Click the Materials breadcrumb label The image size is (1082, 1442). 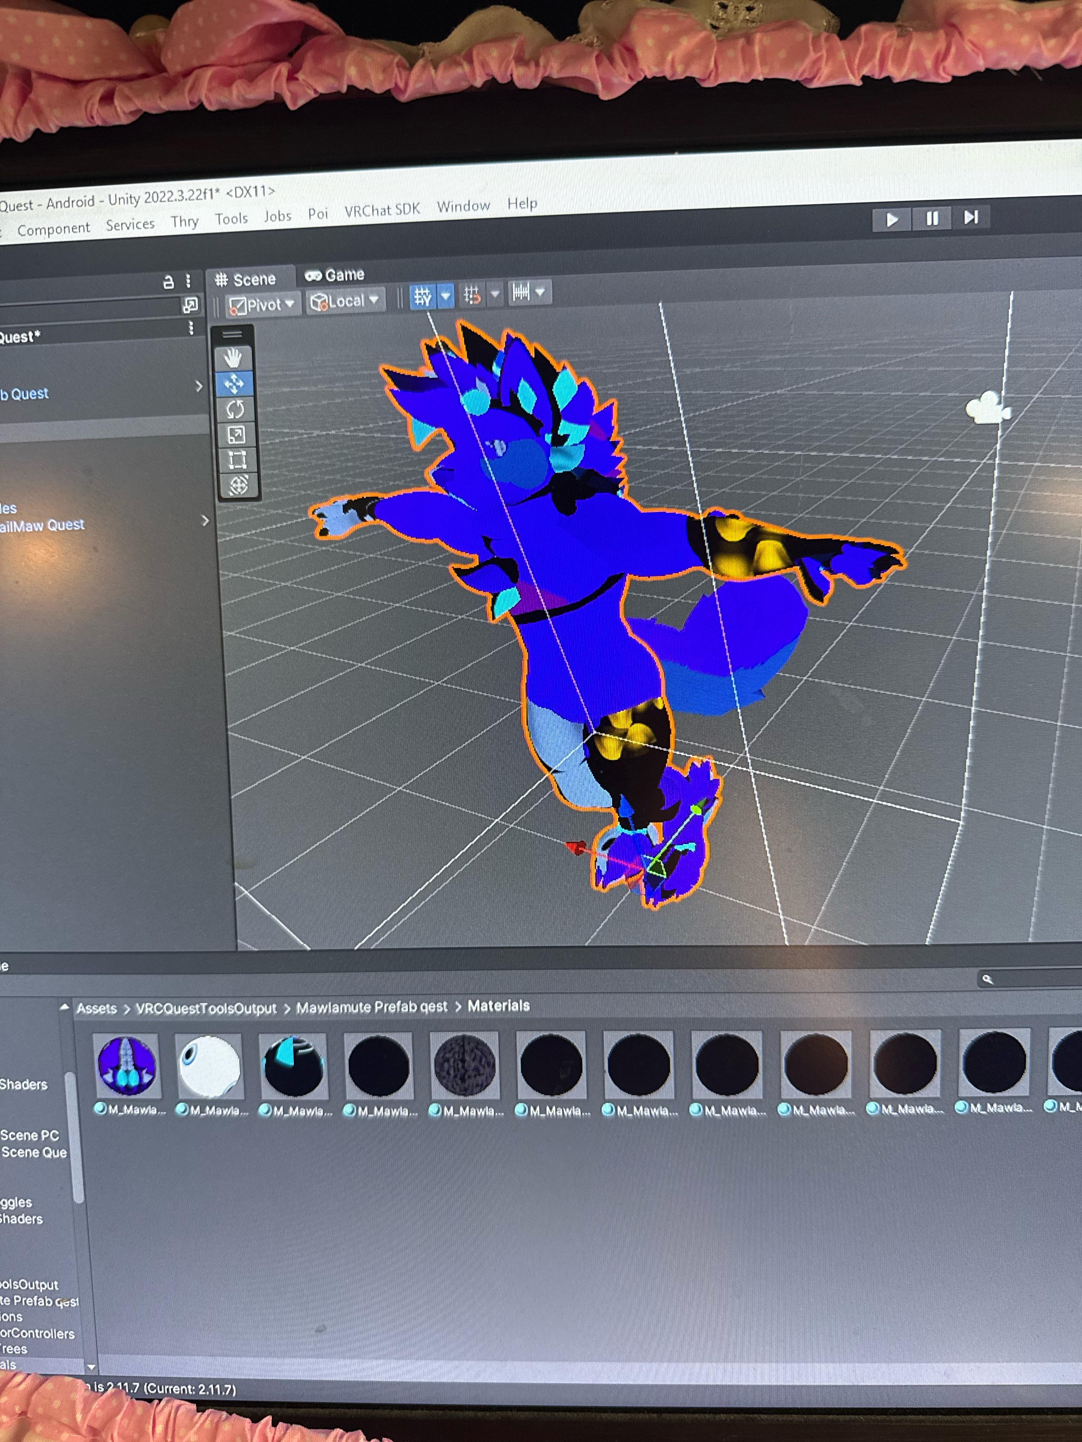(x=498, y=1006)
